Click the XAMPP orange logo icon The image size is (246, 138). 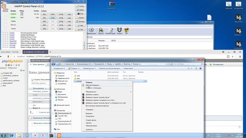(4, 7)
